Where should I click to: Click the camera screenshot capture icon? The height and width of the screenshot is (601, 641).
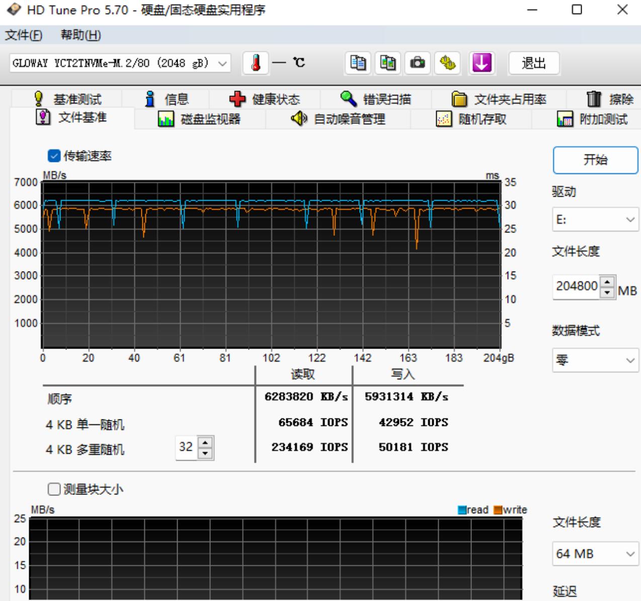pyautogui.click(x=418, y=63)
